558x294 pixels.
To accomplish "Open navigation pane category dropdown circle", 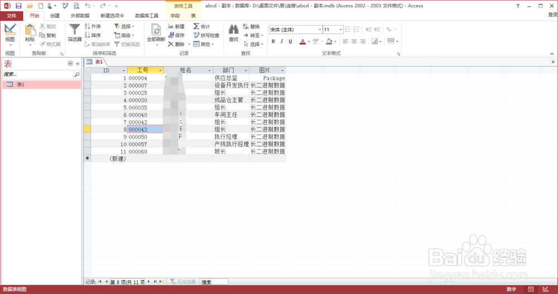I will pos(70,63).
